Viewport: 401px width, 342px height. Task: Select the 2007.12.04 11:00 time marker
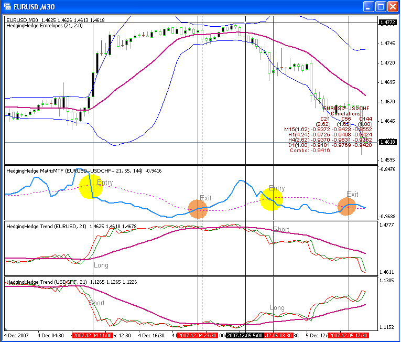click(92, 335)
